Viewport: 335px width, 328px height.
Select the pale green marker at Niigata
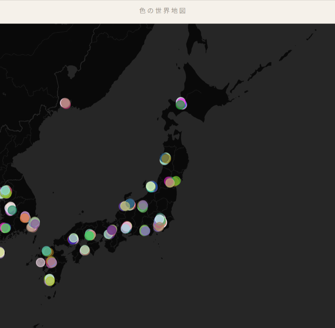(x=151, y=186)
